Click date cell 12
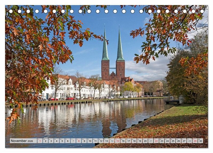The width and height of the screenshot is (213, 153). 101,141
